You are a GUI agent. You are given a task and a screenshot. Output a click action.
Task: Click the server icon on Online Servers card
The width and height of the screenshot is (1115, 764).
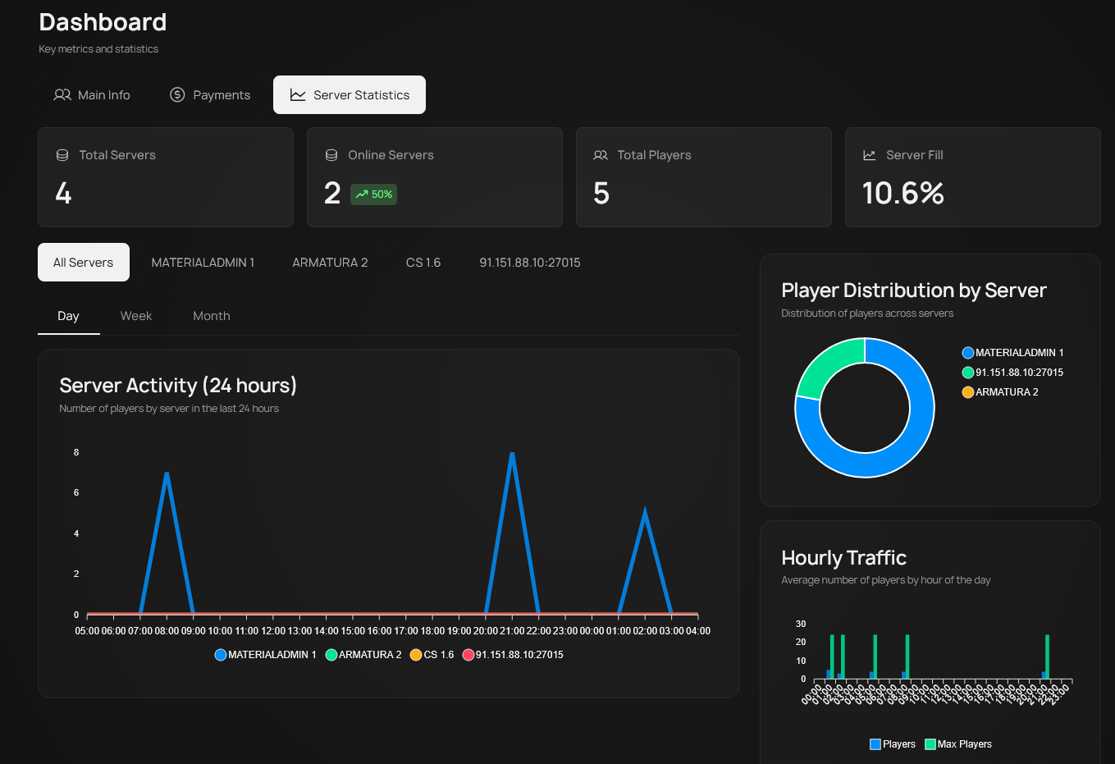click(x=331, y=154)
